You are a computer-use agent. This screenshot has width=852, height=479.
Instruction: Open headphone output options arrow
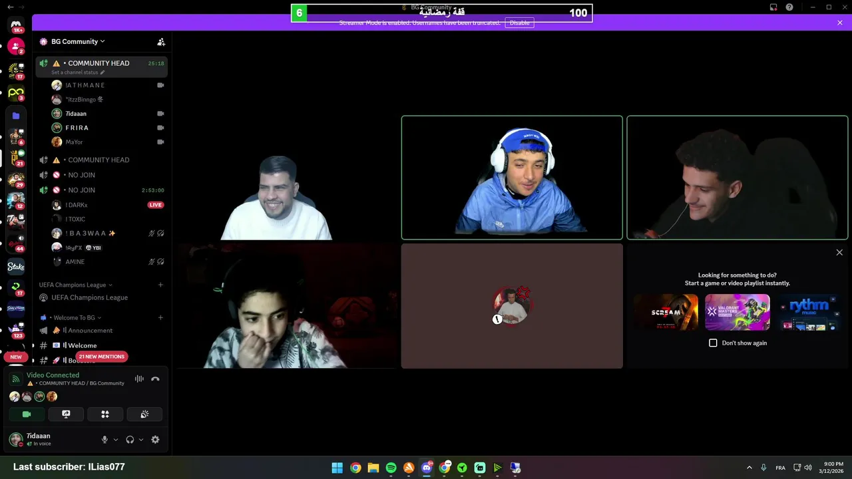pyautogui.click(x=141, y=440)
